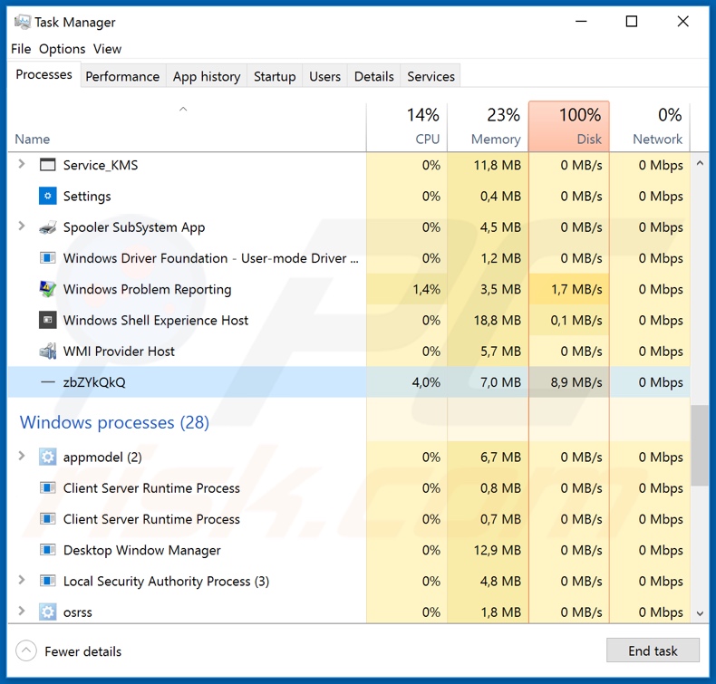Minimize the Task Manager window
Image resolution: width=716 pixels, height=684 pixels.
pos(581,22)
